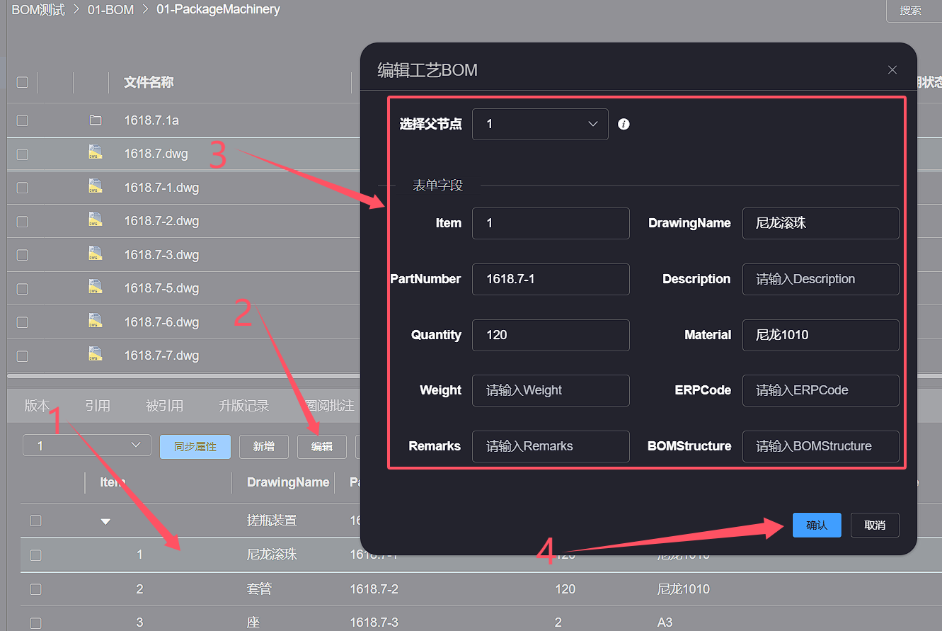The image size is (942, 631).
Task: Click the 文件名称 column header
Action: click(x=149, y=82)
